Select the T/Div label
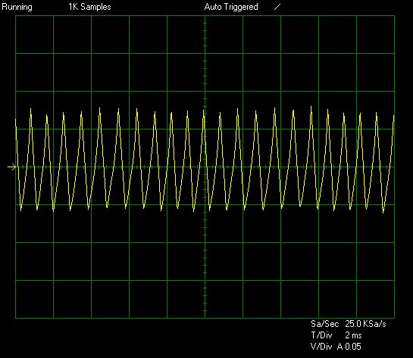The width and height of the screenshot is (413, 358). [321, 335]
